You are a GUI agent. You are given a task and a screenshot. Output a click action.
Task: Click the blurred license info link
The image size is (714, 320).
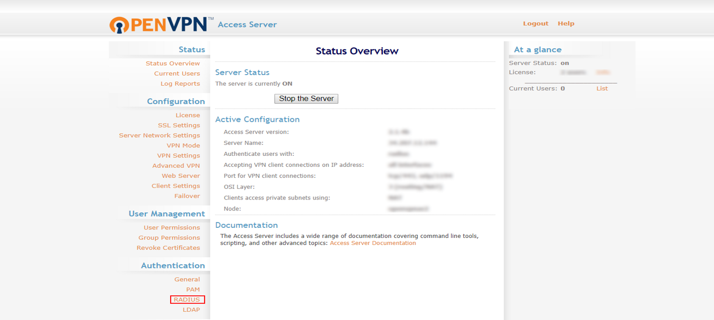coord(603,72)
